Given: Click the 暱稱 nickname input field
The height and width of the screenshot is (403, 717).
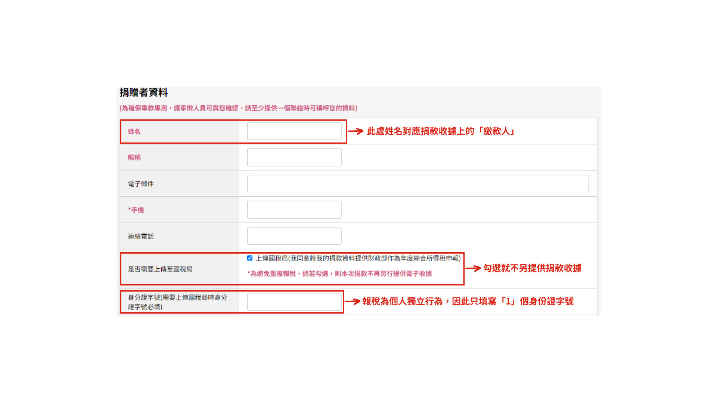Looking at the screenshot, I should pos(294,157).
